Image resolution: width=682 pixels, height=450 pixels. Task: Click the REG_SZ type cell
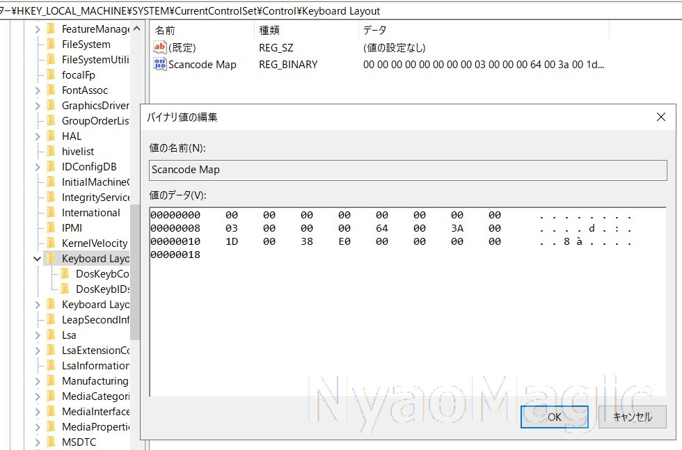(x=276, y=47)
